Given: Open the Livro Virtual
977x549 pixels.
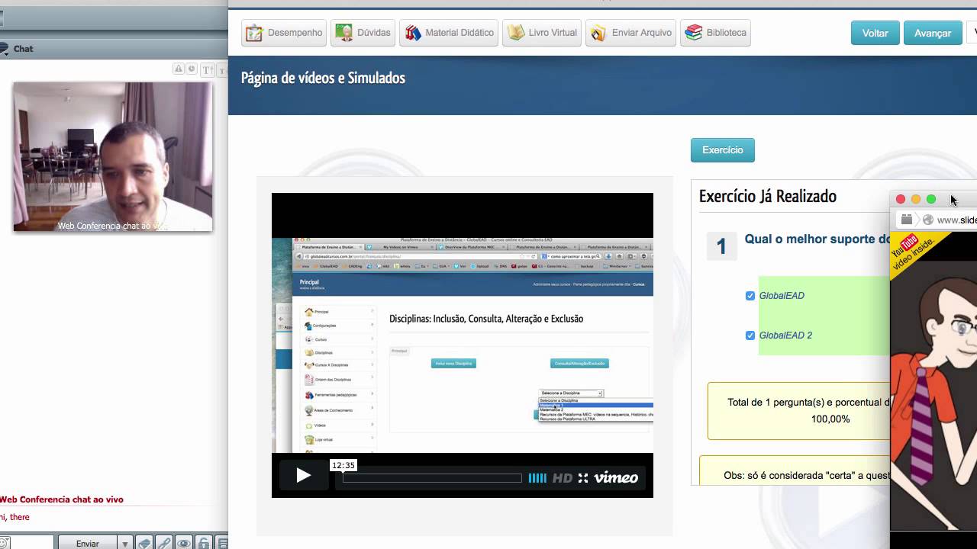Looking at the screenshot, I should pyautogui.click(x=542, y=33).
